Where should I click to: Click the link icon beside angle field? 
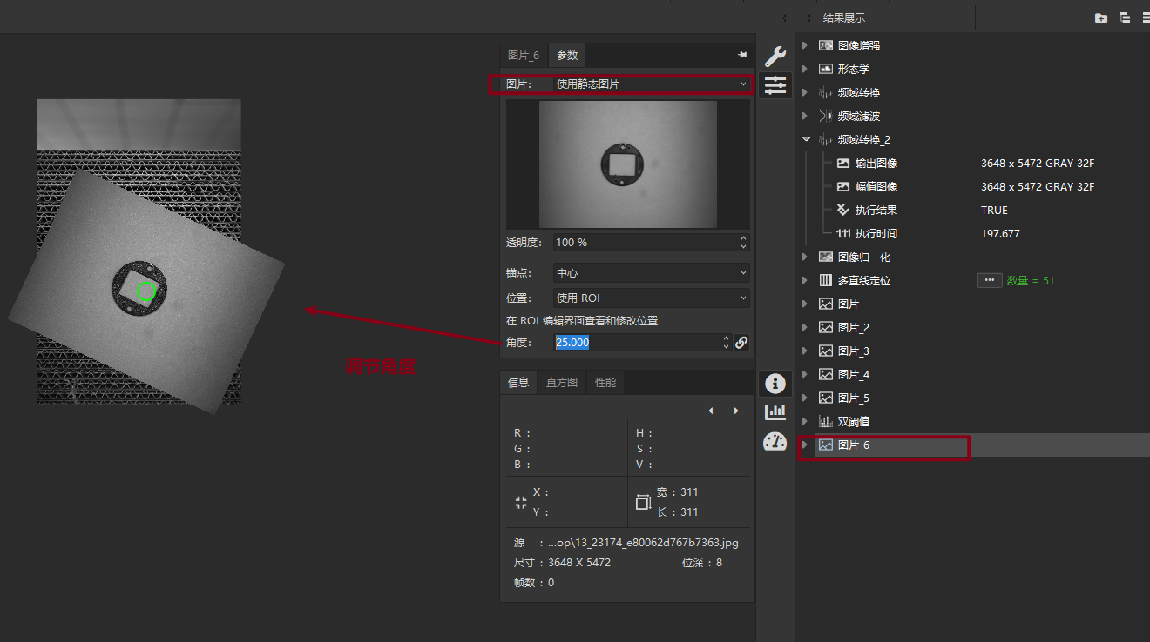(x=741, y=343)
